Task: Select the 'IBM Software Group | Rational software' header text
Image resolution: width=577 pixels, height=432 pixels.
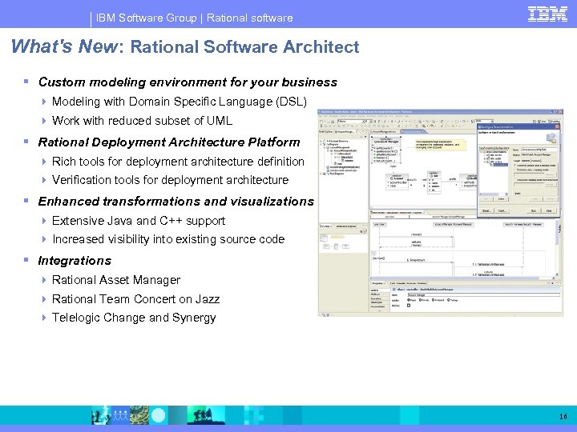Action: 194,18
